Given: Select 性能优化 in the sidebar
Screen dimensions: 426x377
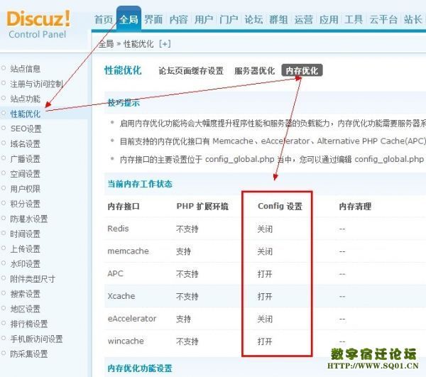Looking at the screenshot, I should [x=26, y=114].
